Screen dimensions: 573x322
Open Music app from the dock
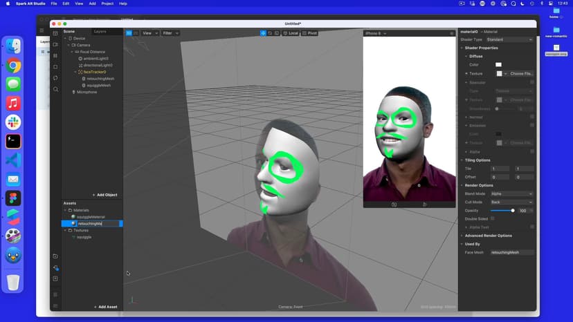click(13, 104)
